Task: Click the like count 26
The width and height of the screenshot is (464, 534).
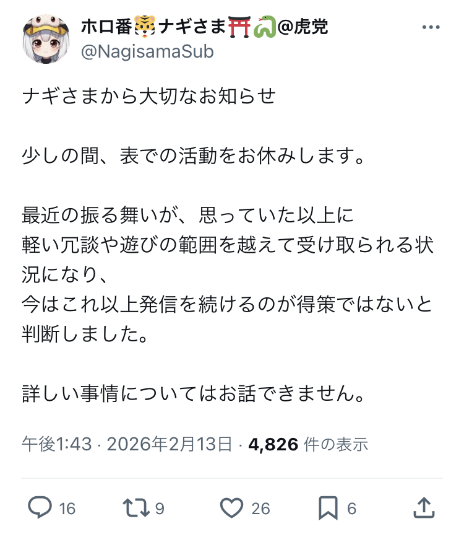Action: click(x=261, y=509)
